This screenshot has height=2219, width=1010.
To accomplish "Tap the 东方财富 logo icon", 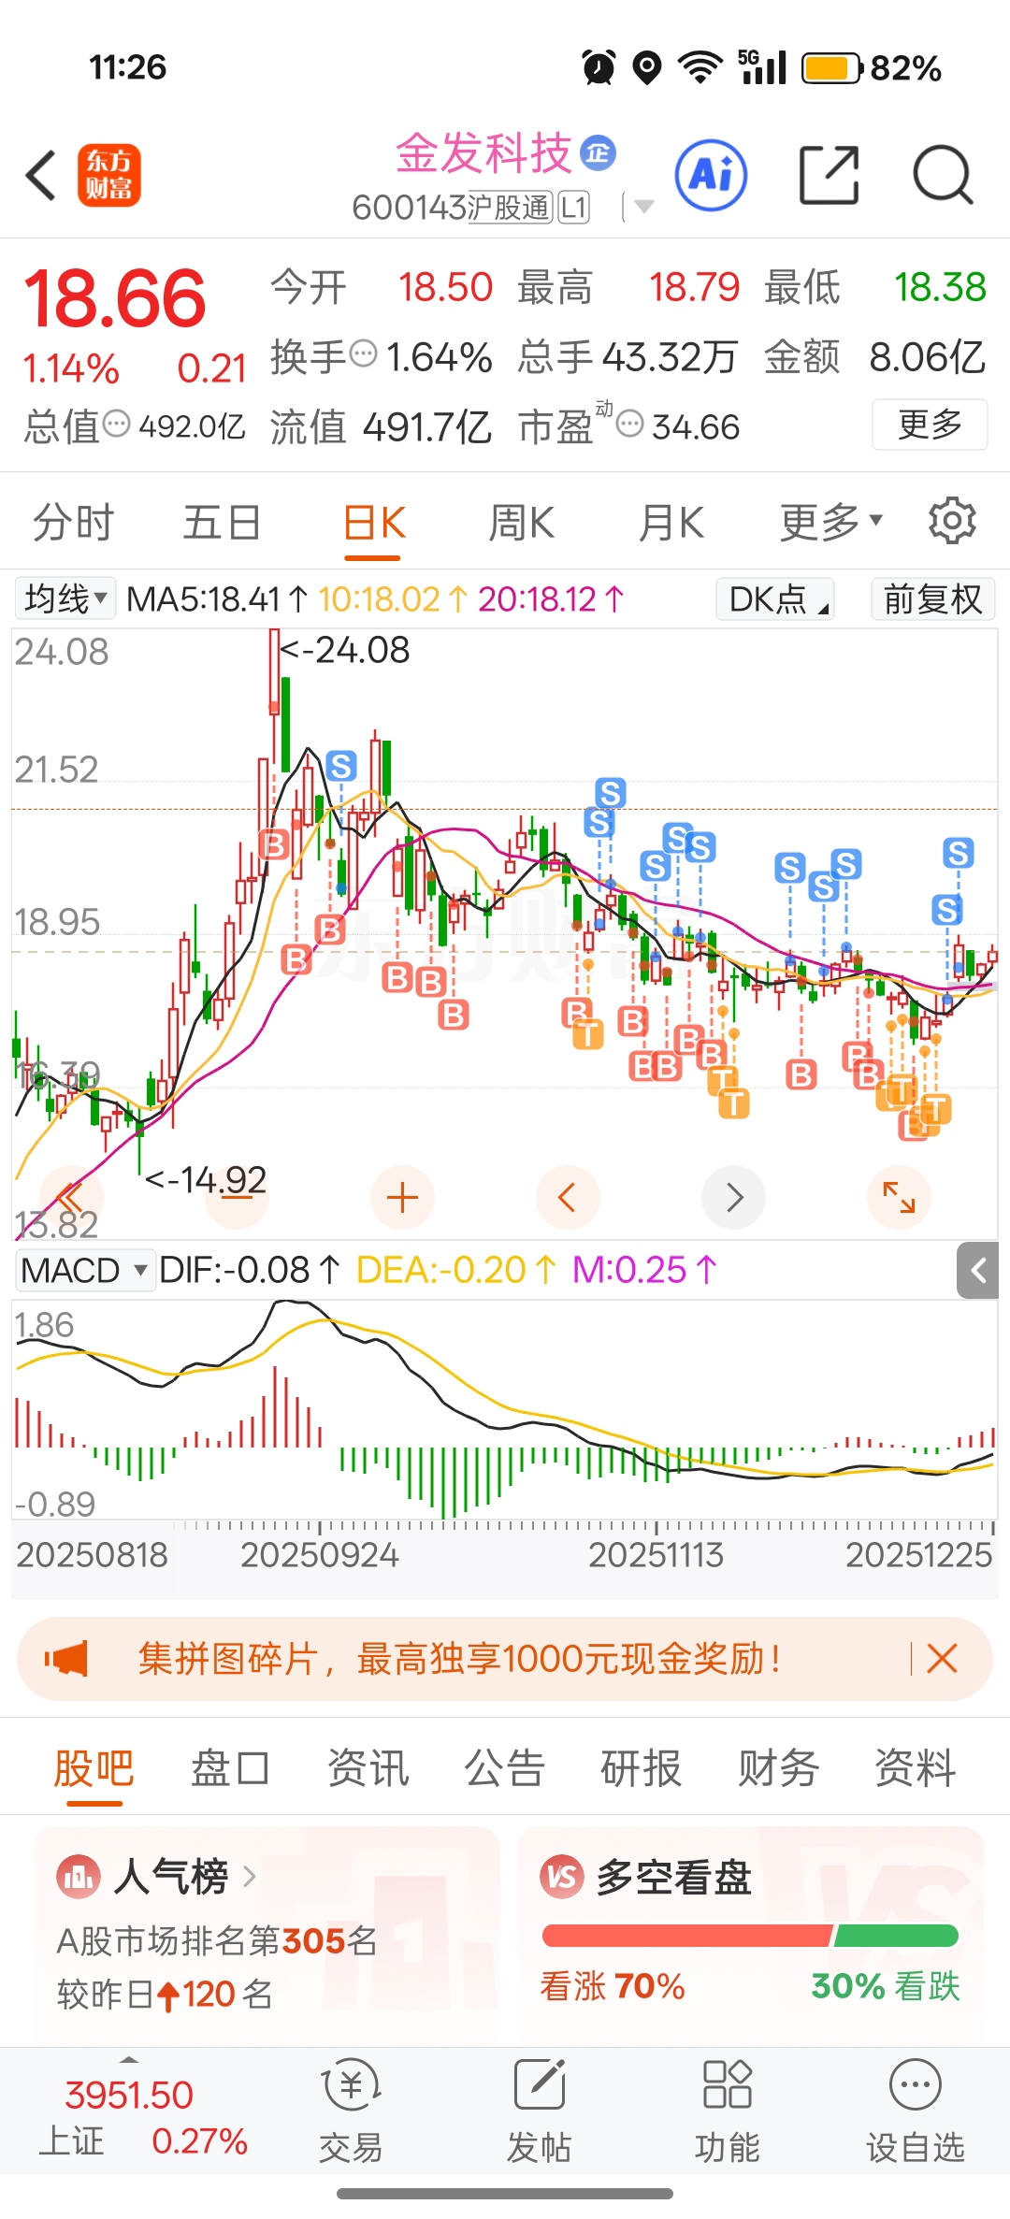I will click(109, 175).
